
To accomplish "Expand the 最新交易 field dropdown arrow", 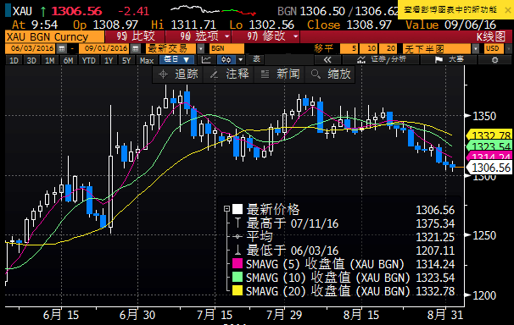I will (200, 49).
